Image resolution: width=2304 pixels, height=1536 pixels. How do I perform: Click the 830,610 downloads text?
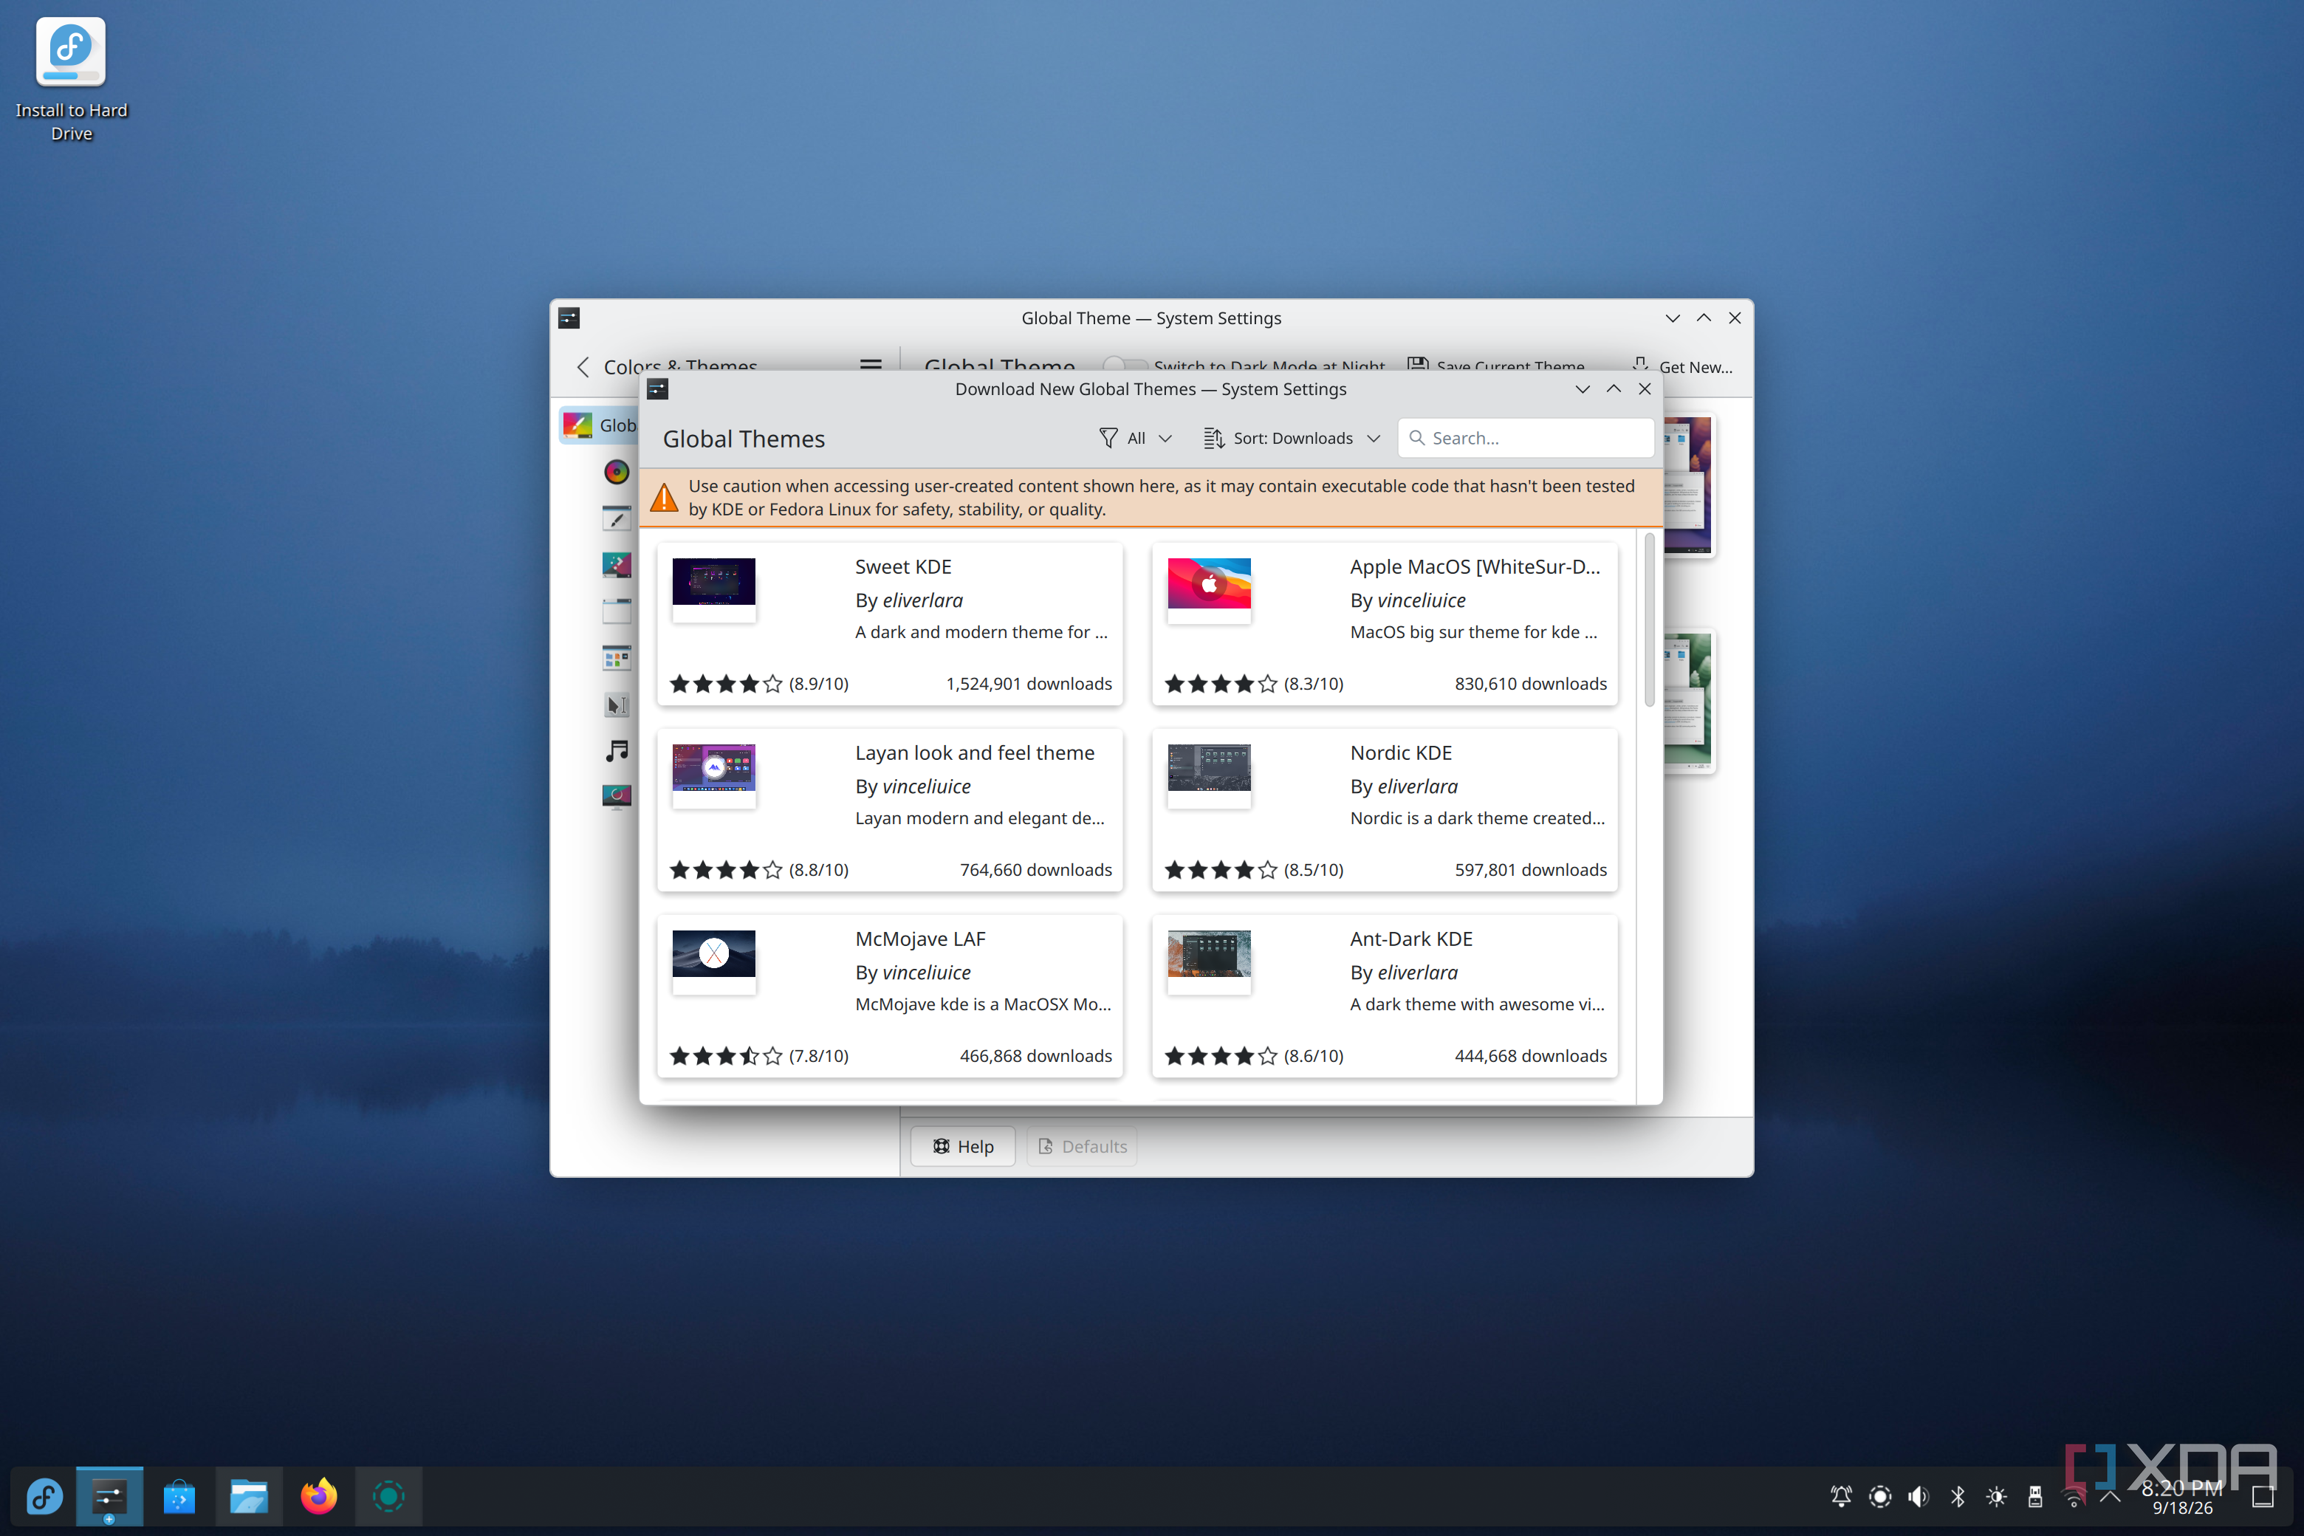pyautogui.click(x=1530, y=684)
